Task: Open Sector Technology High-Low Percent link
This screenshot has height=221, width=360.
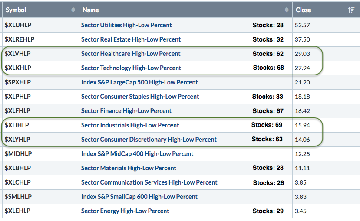Action: [131, 68]
